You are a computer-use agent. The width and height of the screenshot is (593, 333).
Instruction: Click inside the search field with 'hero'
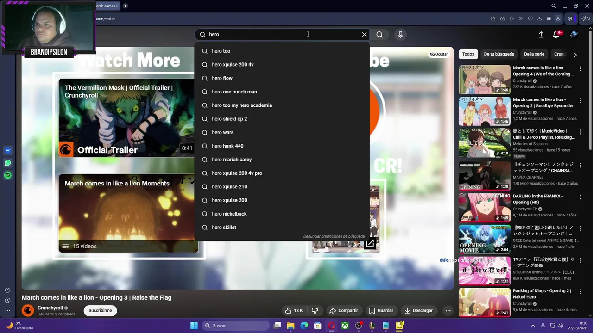point(283,34)
